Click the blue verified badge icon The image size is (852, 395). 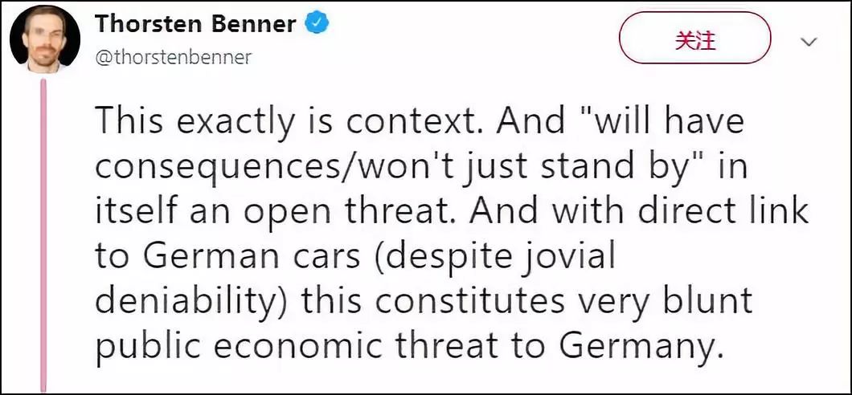point(317,23)
